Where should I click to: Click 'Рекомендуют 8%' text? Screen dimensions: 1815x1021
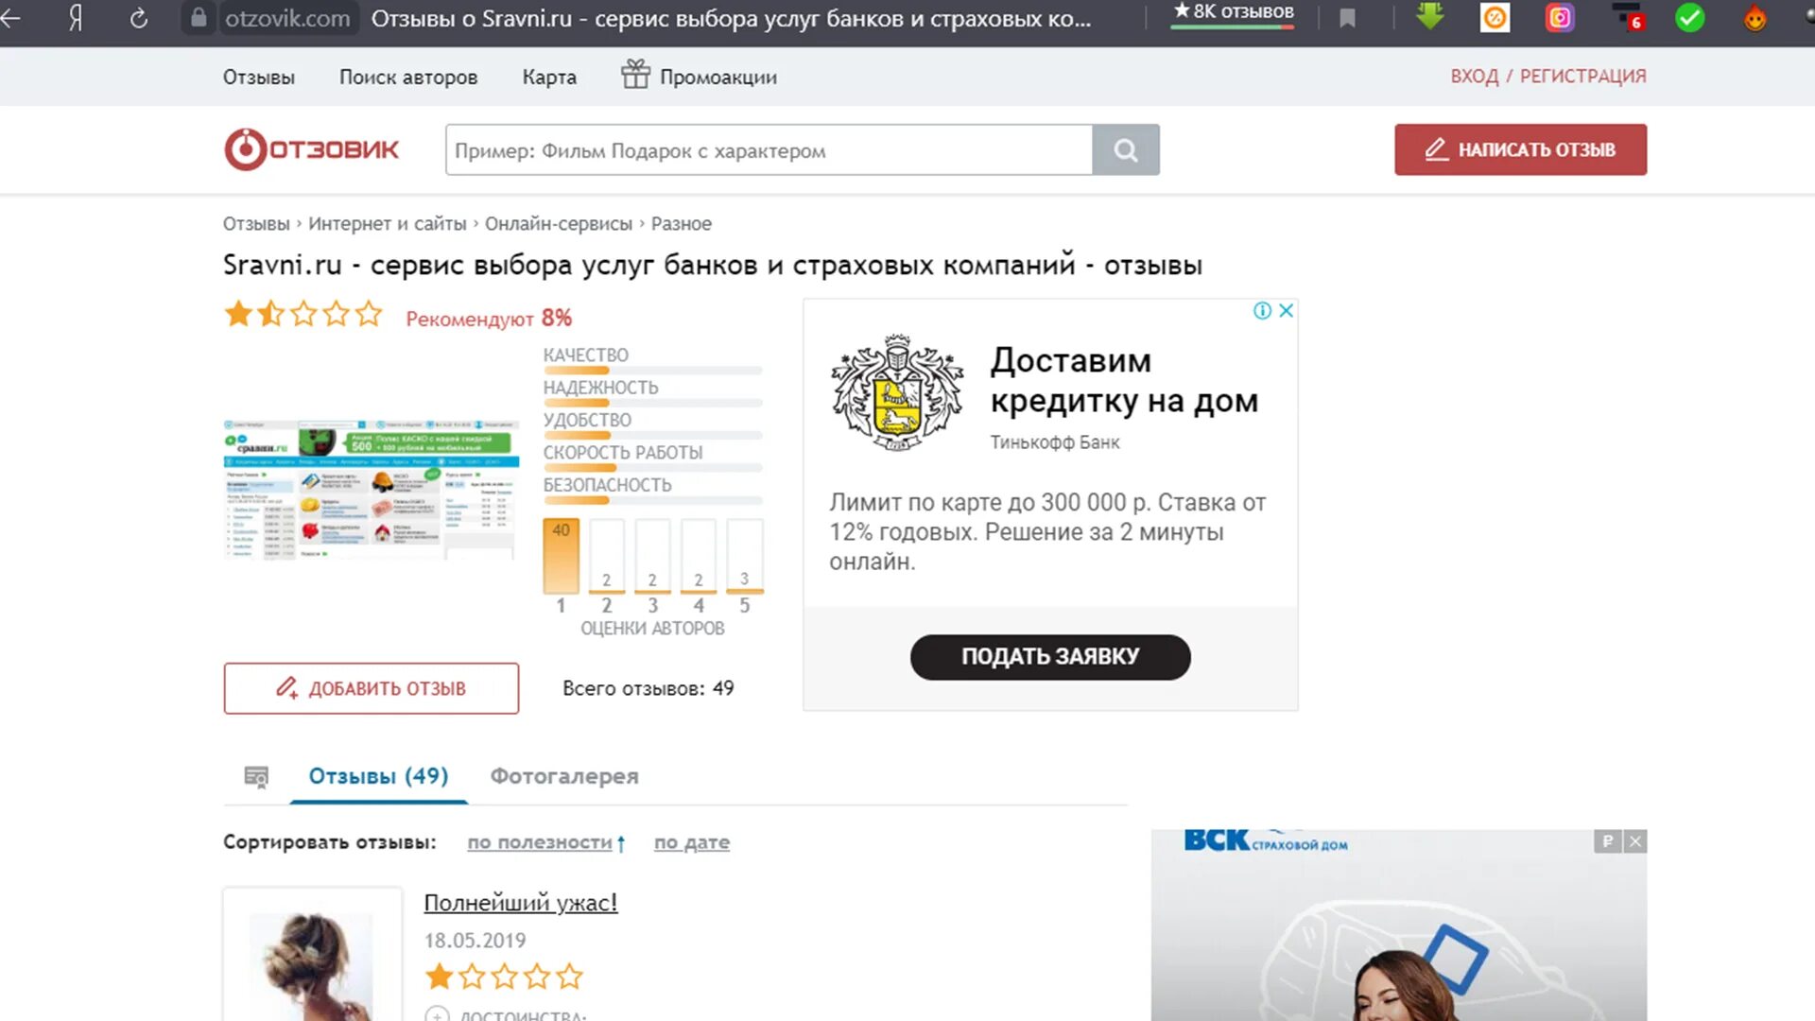pyautogui.click(x=489, y=319)
